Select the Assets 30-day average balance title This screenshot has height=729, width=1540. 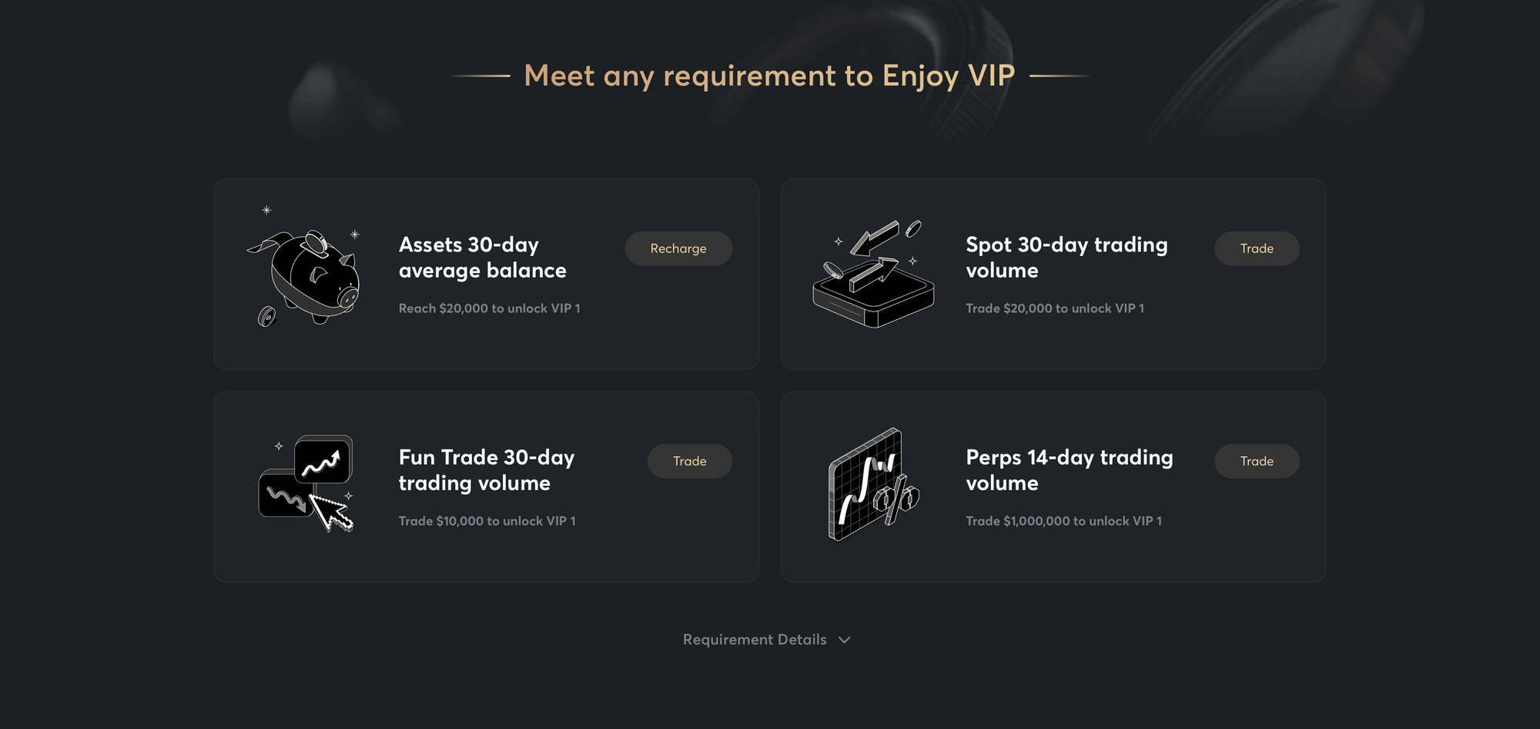point(483,258)
